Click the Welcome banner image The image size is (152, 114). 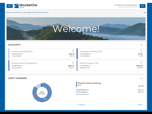pyautogui.click(x=76, y=29)
